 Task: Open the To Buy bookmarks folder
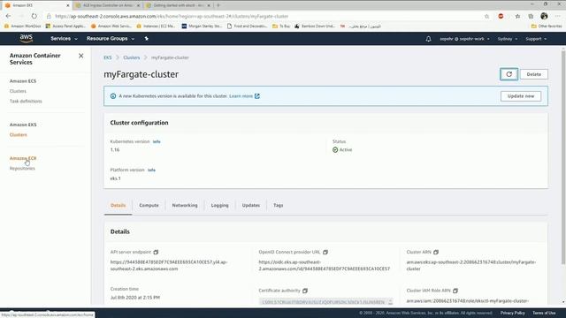click(x=281, y=26)
